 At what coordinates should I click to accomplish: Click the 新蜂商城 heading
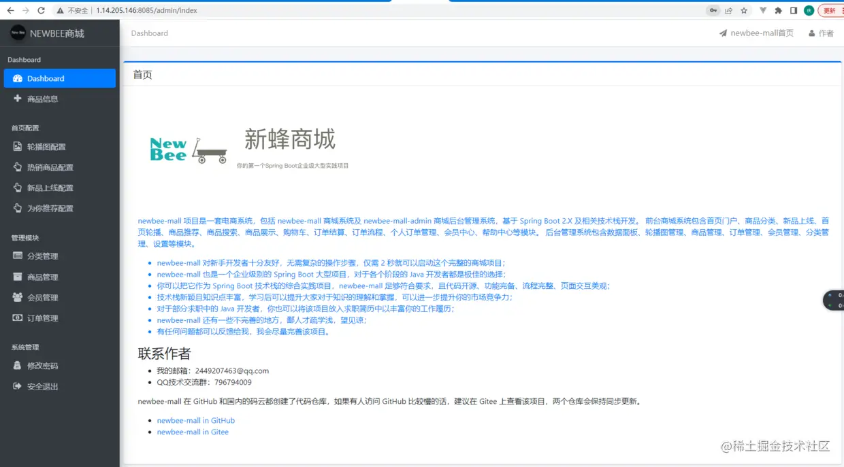[x=290, y=139]
